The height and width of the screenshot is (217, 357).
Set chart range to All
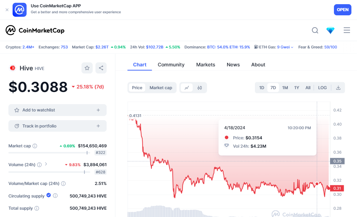[x=308, y=88]
